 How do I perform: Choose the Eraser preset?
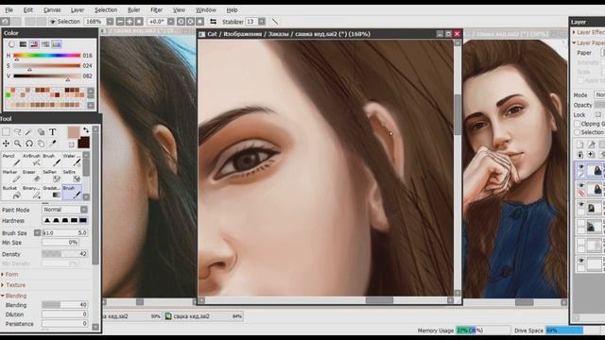pos(31,177)
